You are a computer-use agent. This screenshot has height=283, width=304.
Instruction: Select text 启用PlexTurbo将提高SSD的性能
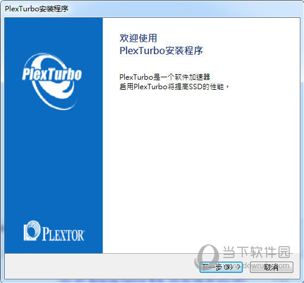click(172, 87)
